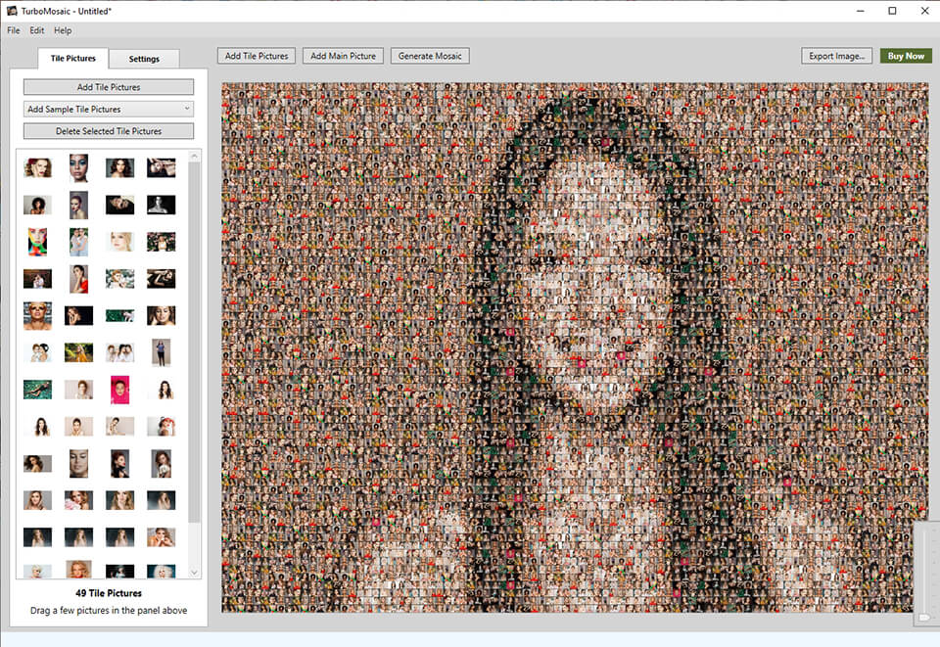Viewport: 940px width, 647px height.
Task: Click the Add Main Picture button
Action: 343,56
